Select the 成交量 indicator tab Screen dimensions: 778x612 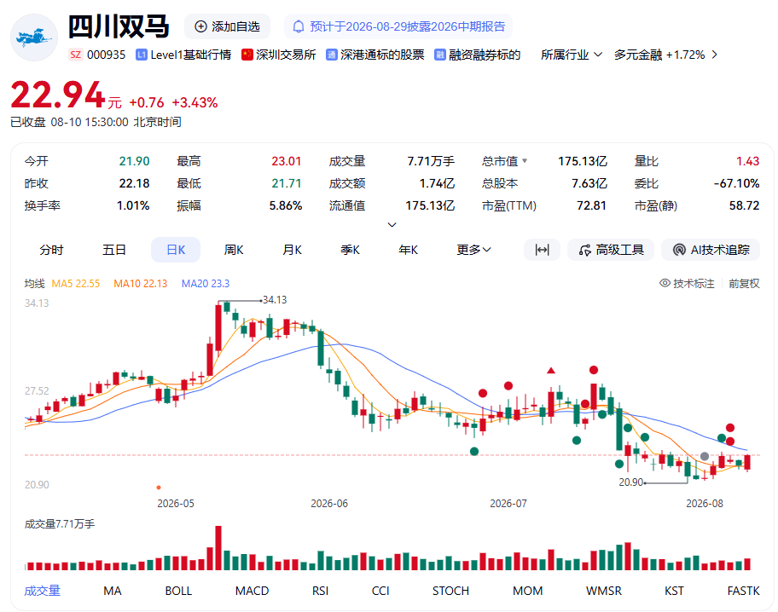[42, 591]
